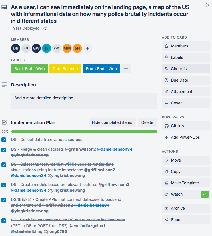Click the description text field

pos(84,101)
